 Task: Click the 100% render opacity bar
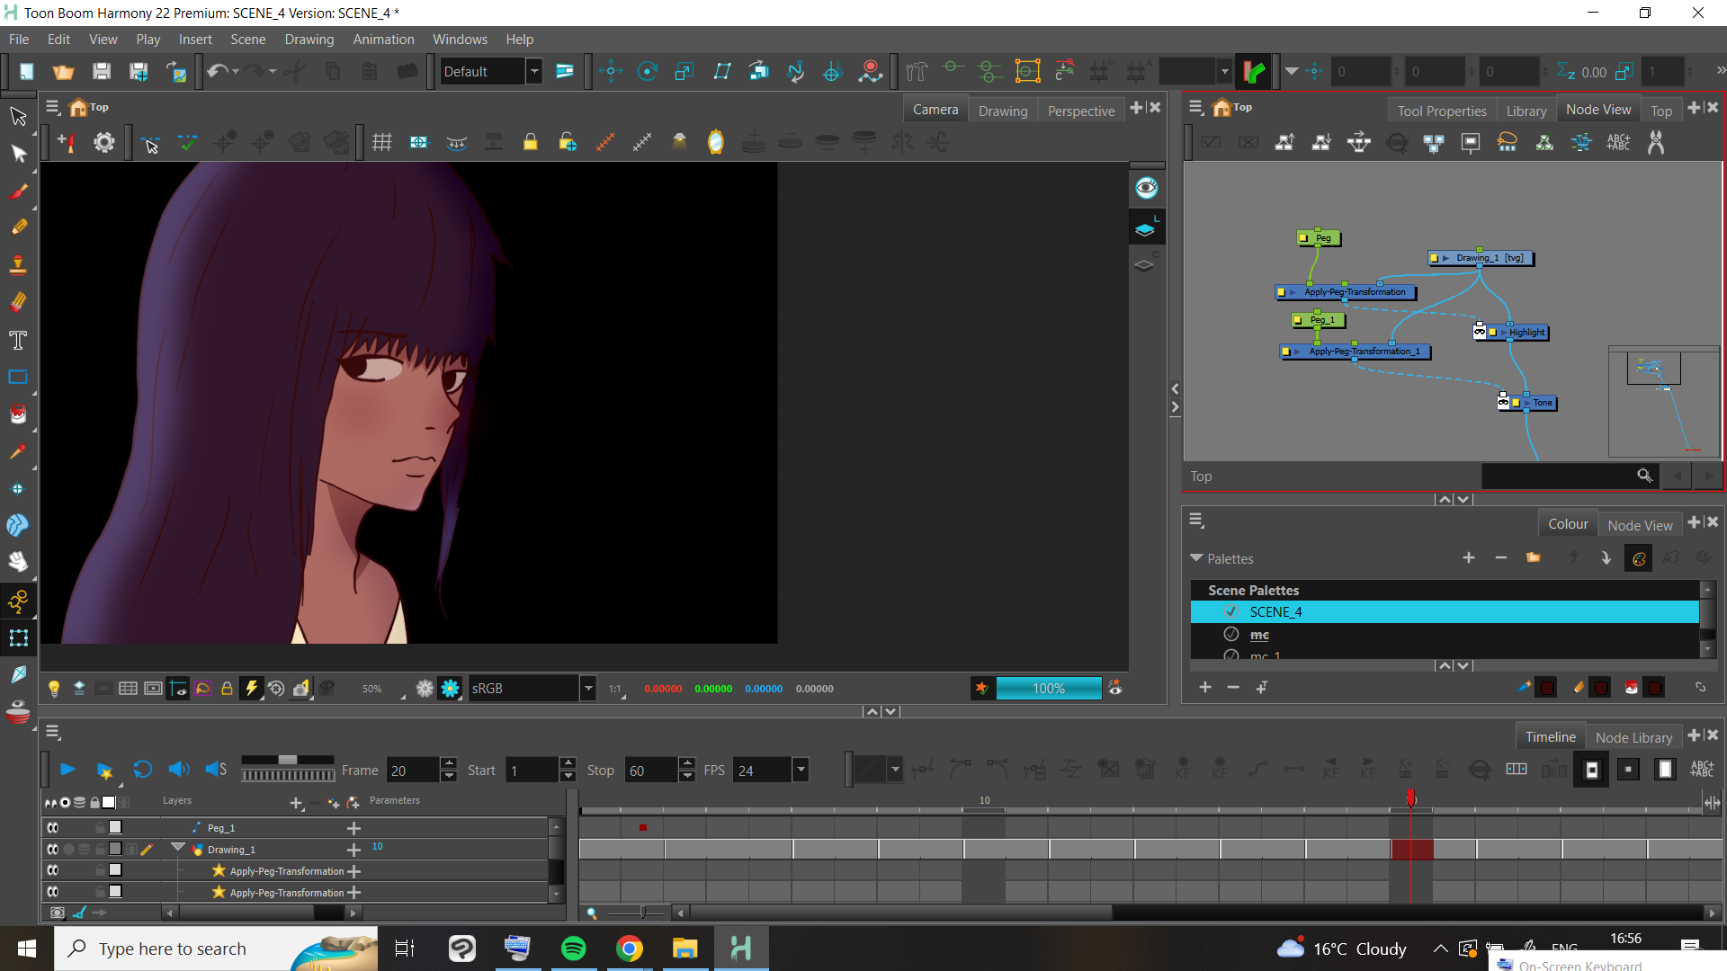click(1049, 689)
